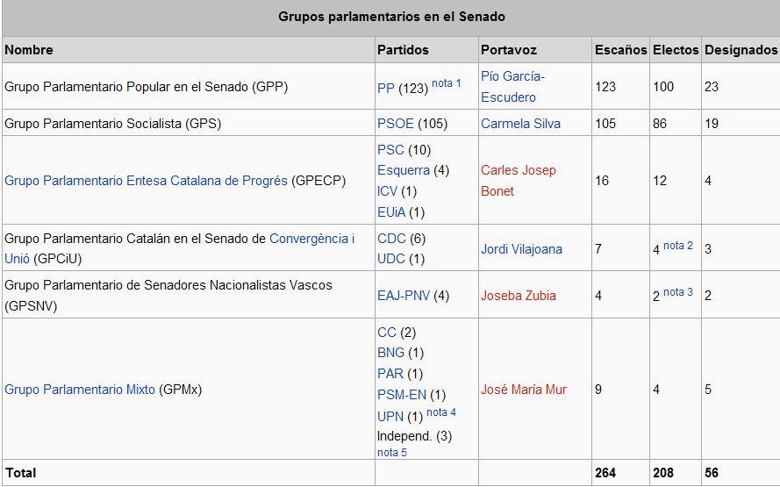Image resolution: width=780 pixels, height=487 pixels.
Task: Click the Carmela Silva spokesperson link
Action: click(520, 124)
